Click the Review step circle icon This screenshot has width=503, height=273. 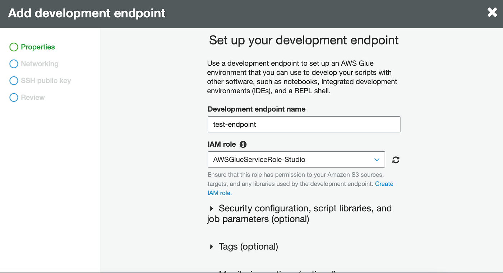14,98
